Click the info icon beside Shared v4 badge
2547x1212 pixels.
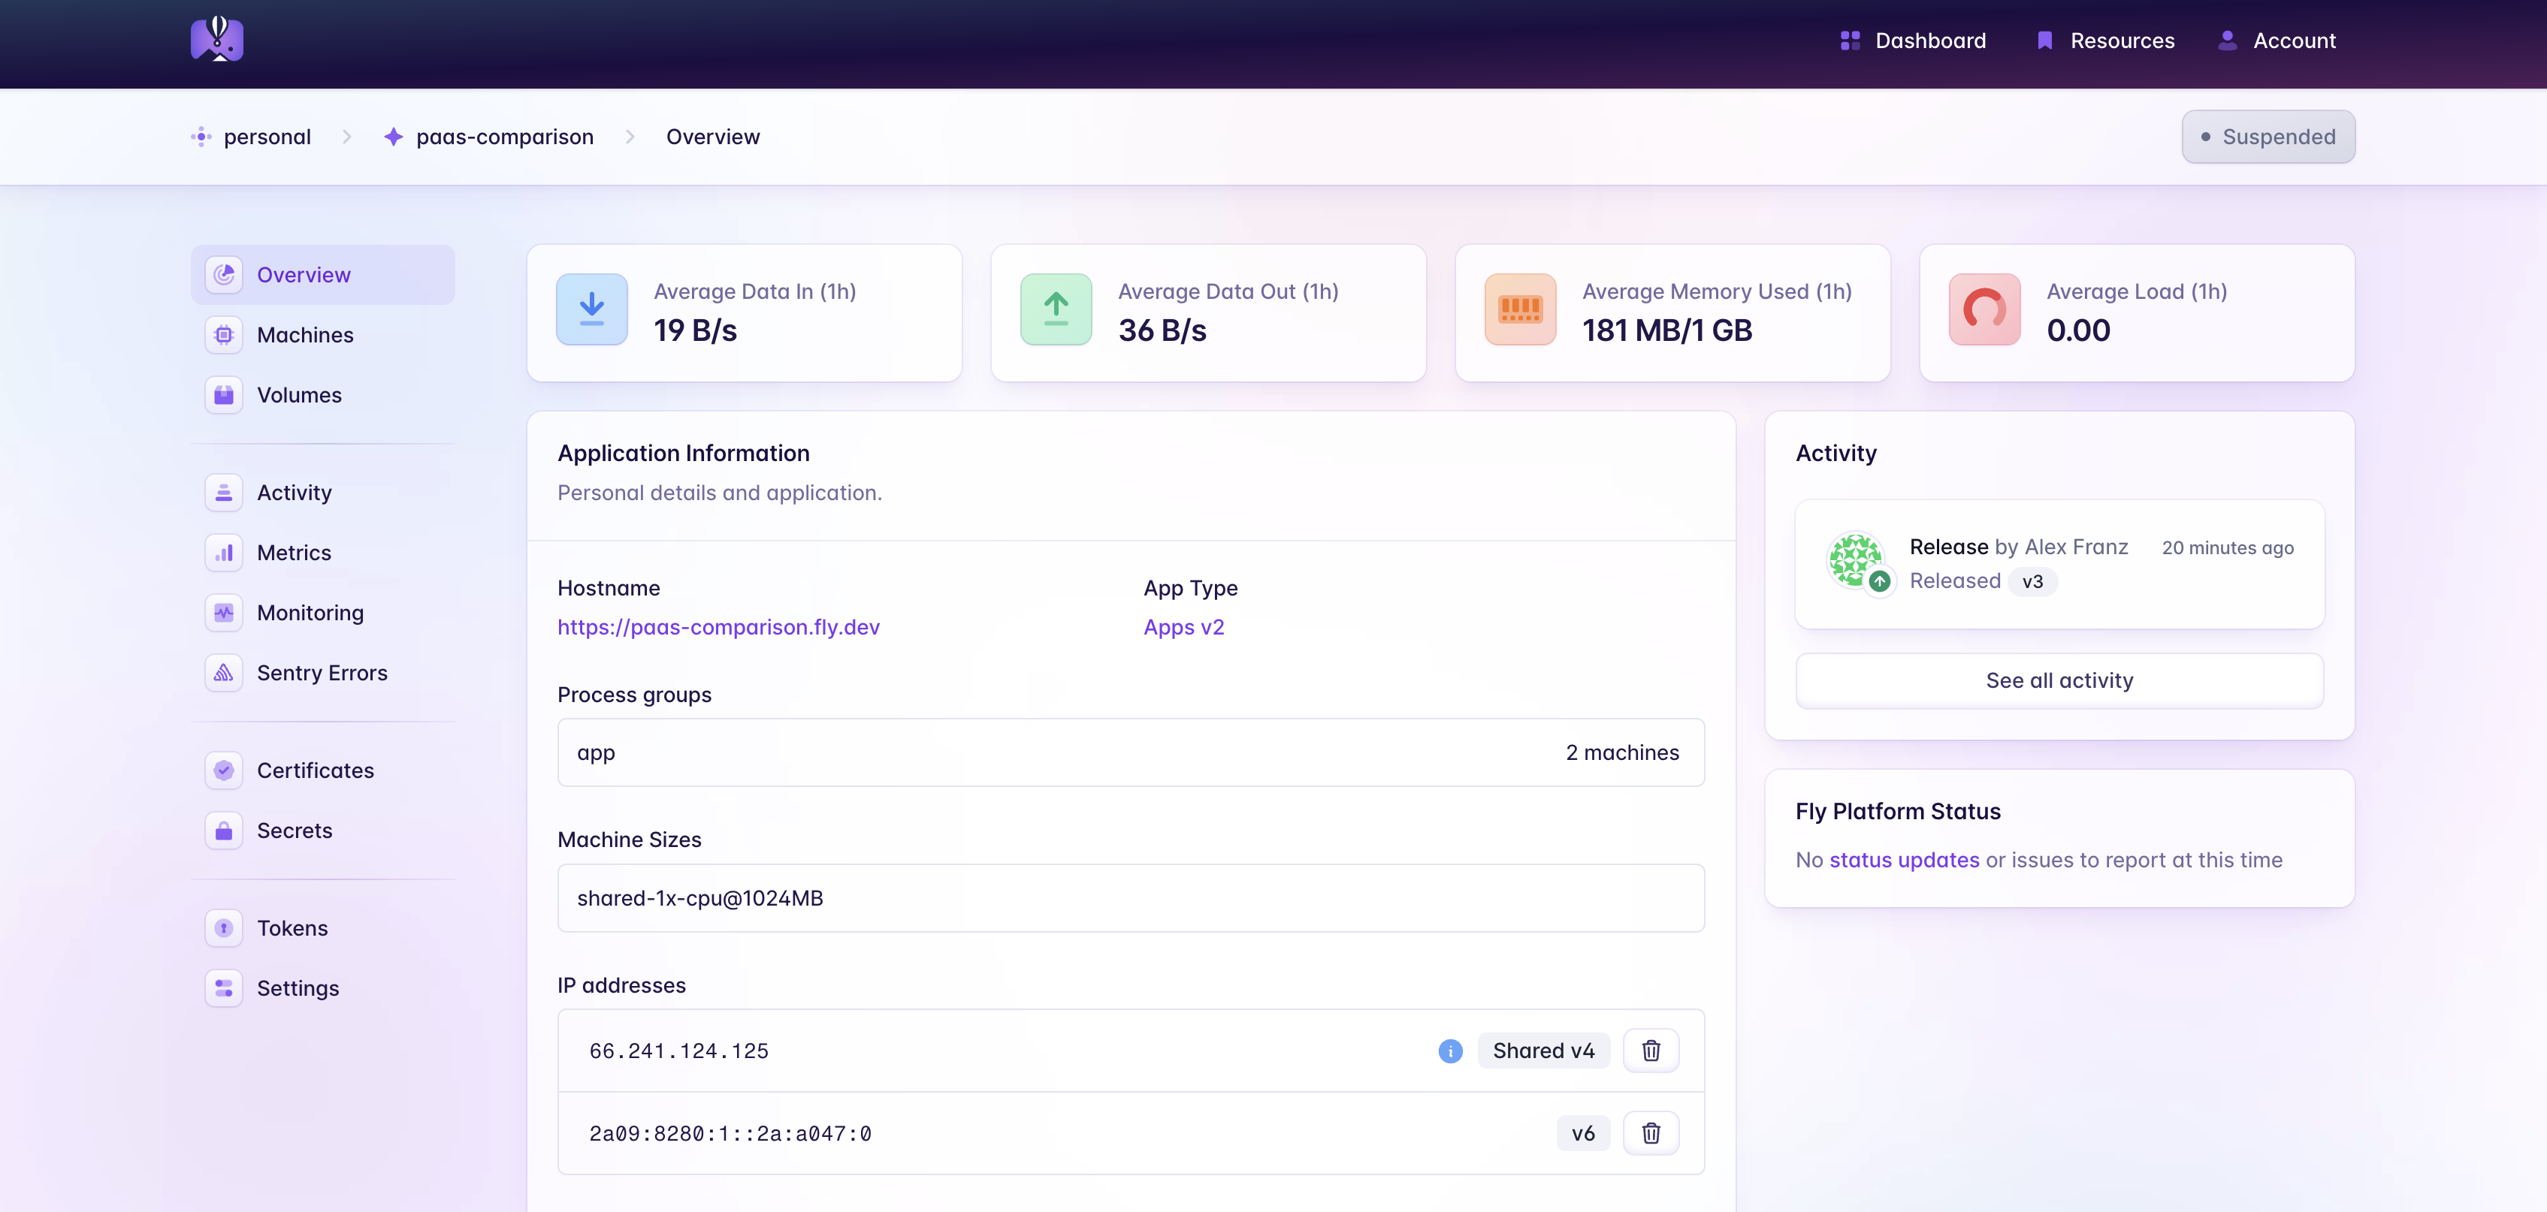point(1449,1051)
